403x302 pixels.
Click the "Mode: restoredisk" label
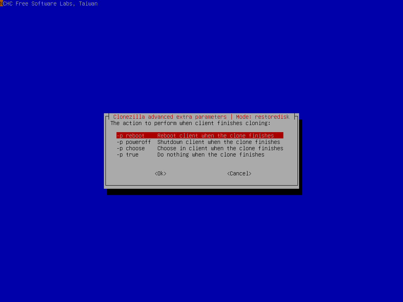pos(263,116)
